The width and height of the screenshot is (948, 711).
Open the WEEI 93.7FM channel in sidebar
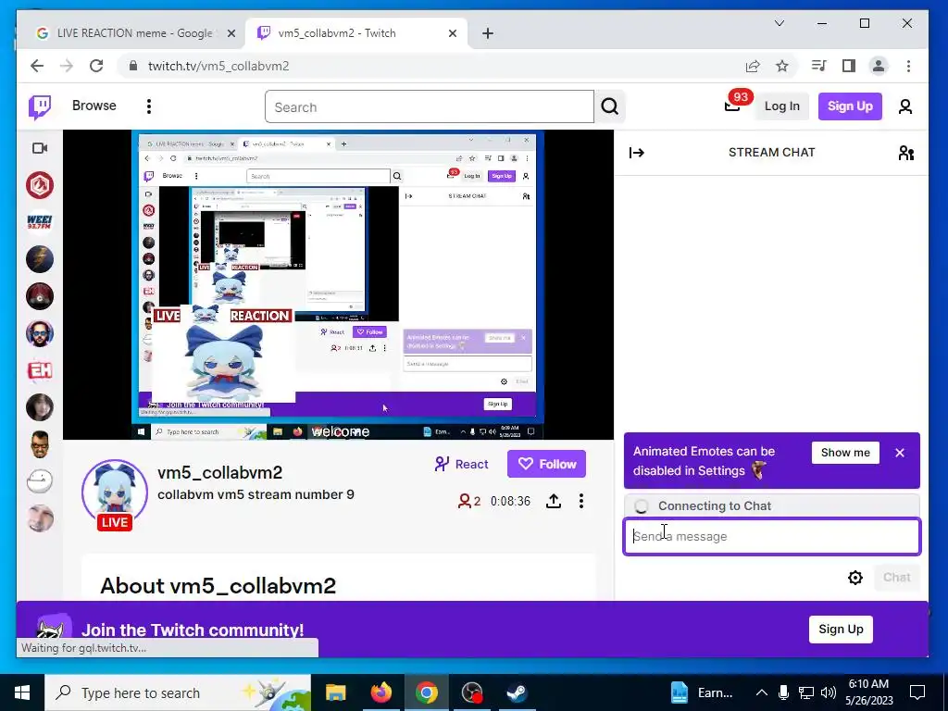point(40,222)
